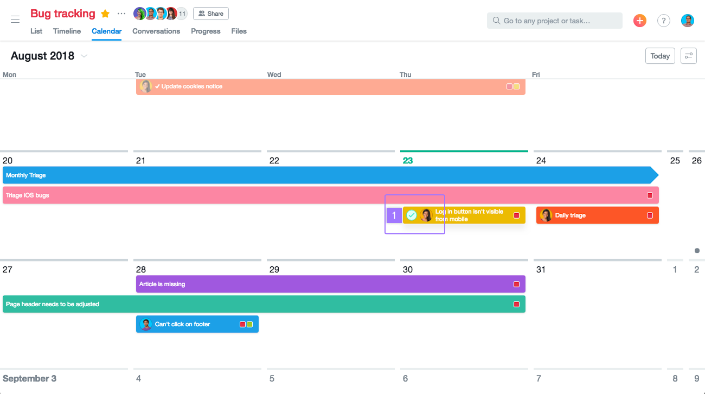Open Page header needs to be adjusted task
Screen dimensions: 705x394
coord(264,304)
